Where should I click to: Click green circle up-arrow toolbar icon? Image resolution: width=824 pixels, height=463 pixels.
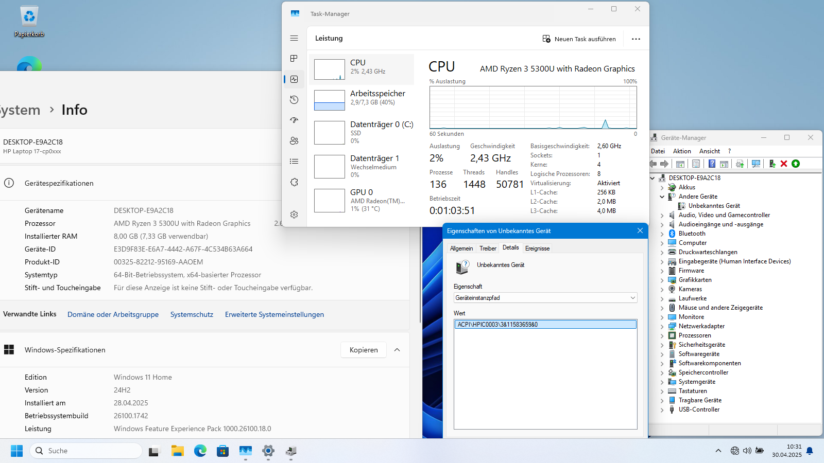(x=796, y=164)
